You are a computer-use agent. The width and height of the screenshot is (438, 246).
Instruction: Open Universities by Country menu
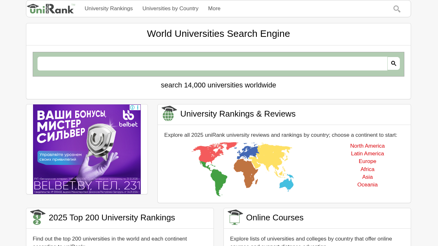170,9
